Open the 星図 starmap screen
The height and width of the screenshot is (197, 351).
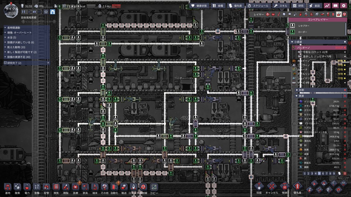pos(314,6)
